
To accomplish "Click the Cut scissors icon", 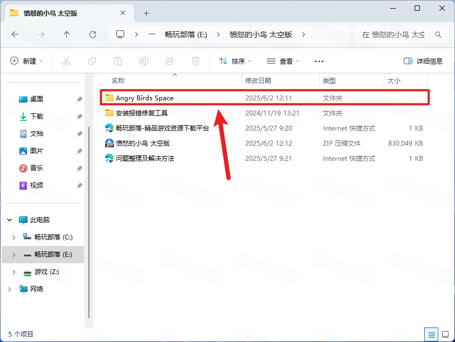I will (66, 61).
